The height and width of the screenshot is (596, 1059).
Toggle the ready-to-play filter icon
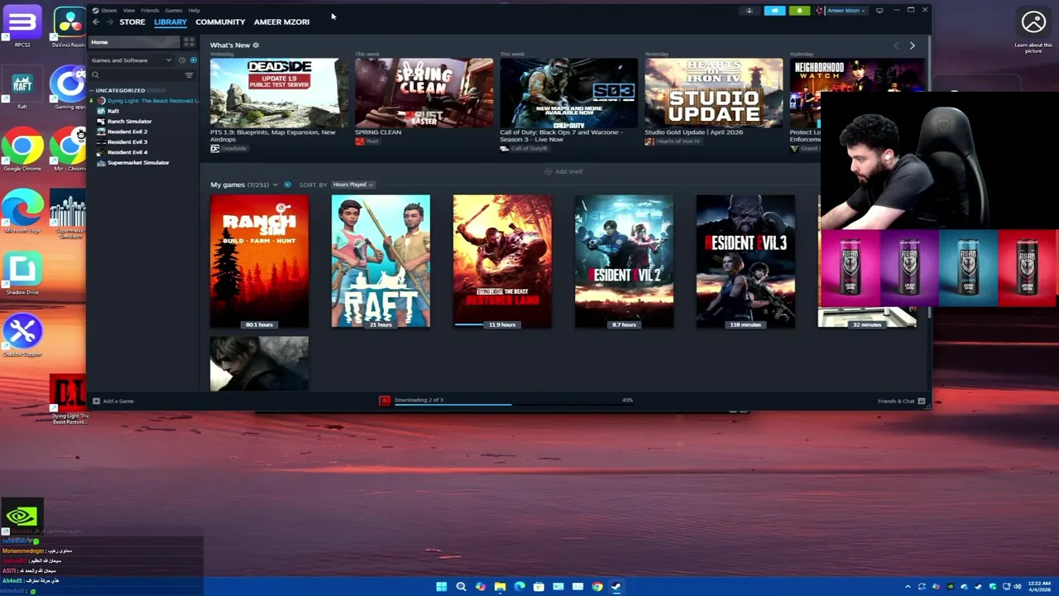coord(194,60)
